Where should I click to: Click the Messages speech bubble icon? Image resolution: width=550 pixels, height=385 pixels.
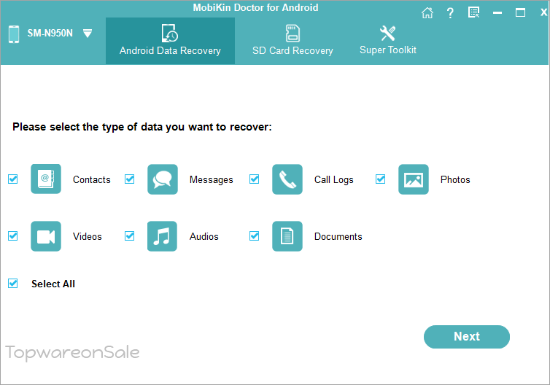(163, 179)
